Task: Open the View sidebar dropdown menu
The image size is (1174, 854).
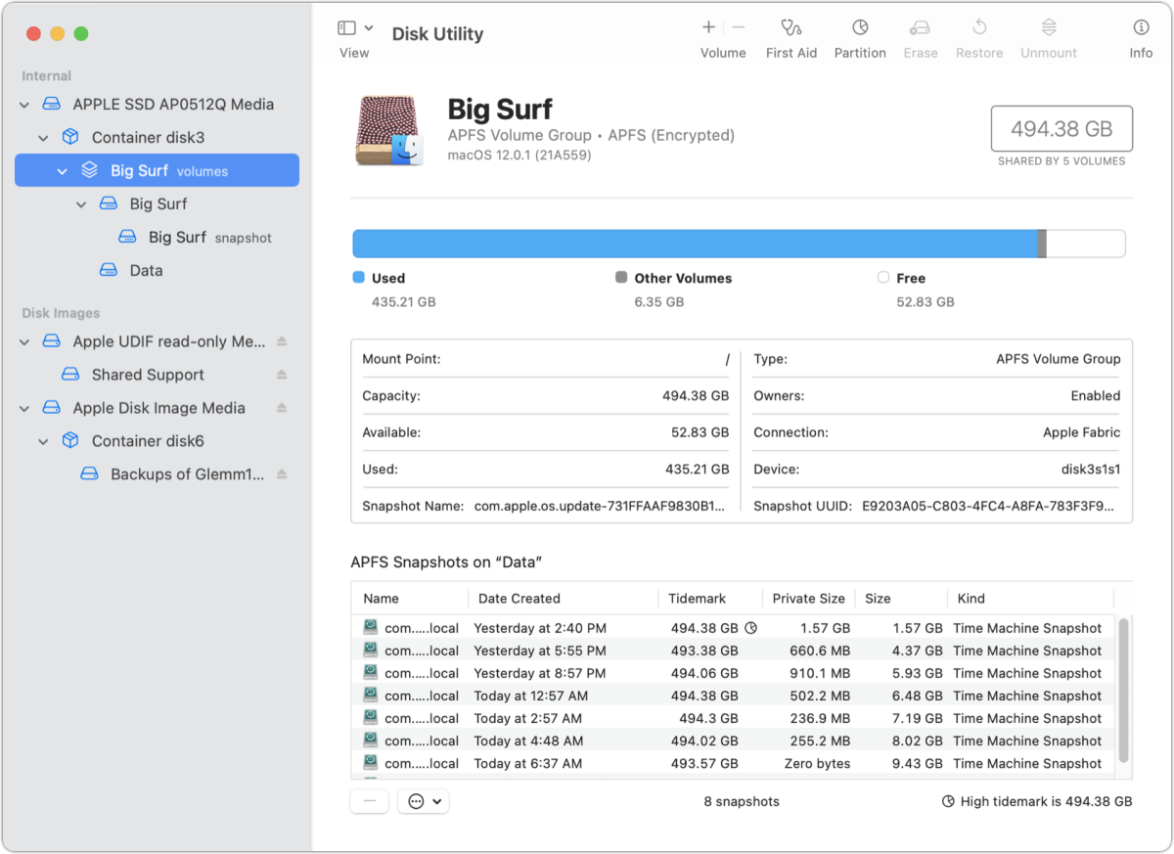Action: coord(354,28)
